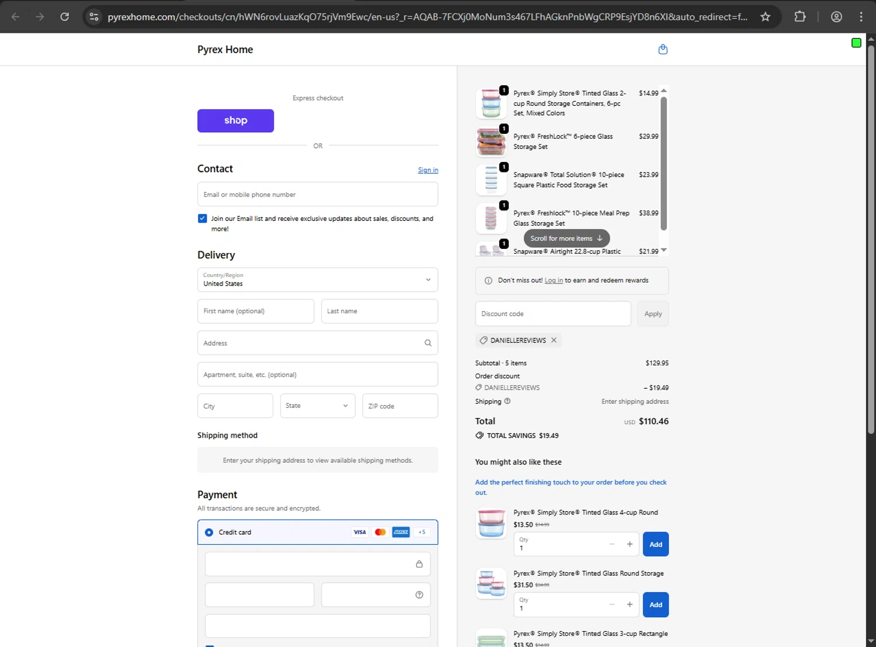
Task: View site information icon in address bar
Action: [94, 17]
